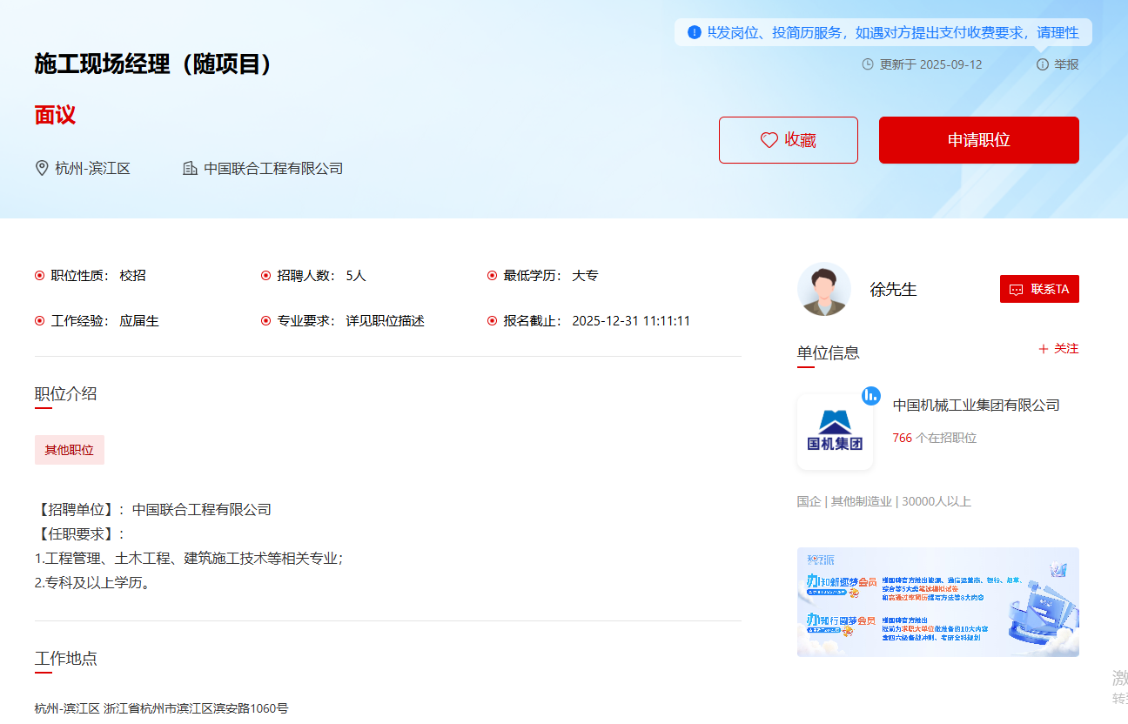Click the update date 更新于 2025-09-12
1128x724 pixels.
point(930,64)
